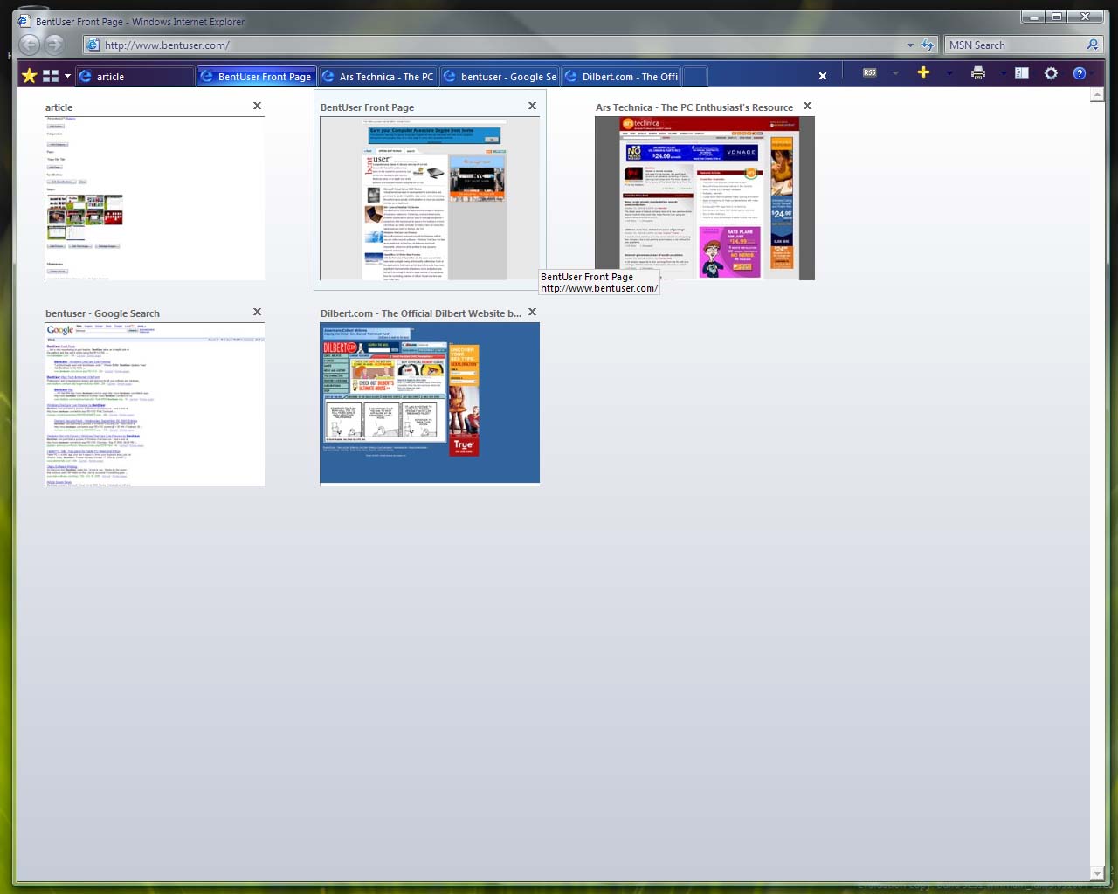The width and height of the screenshot is (1118, 894).
Task: Toggle the Quick Tabs grid icon
Action: tap(51, 76)
